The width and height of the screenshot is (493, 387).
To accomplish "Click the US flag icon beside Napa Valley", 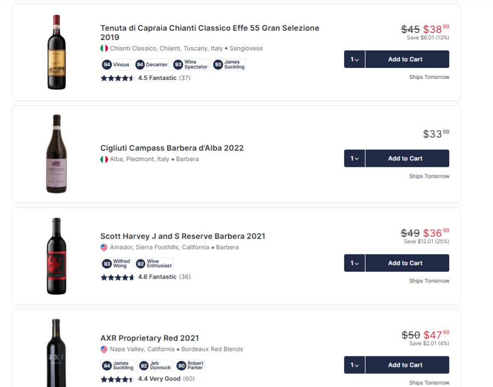I will click(104, 349).
